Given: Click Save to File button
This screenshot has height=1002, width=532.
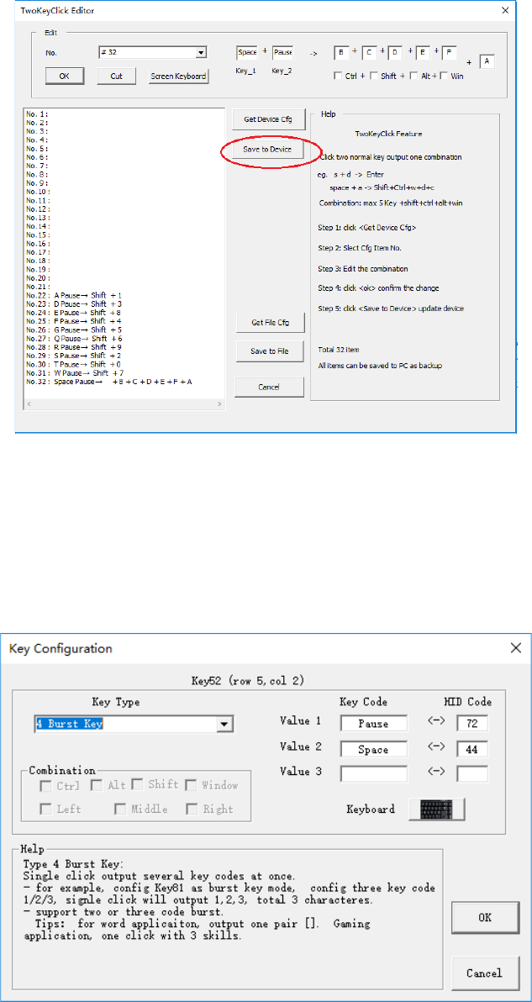Looking at the screenshot, I should click(x=270, y=351).
